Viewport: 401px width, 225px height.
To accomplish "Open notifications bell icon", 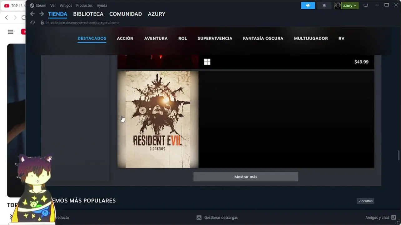I will (324, 5).
